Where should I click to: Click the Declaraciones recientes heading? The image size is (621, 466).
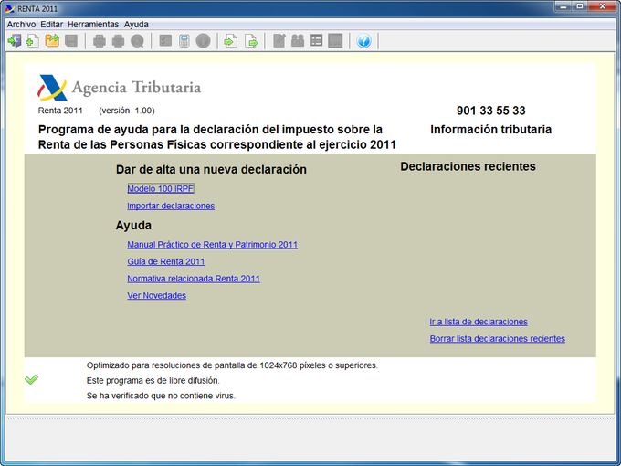point(468,167)
